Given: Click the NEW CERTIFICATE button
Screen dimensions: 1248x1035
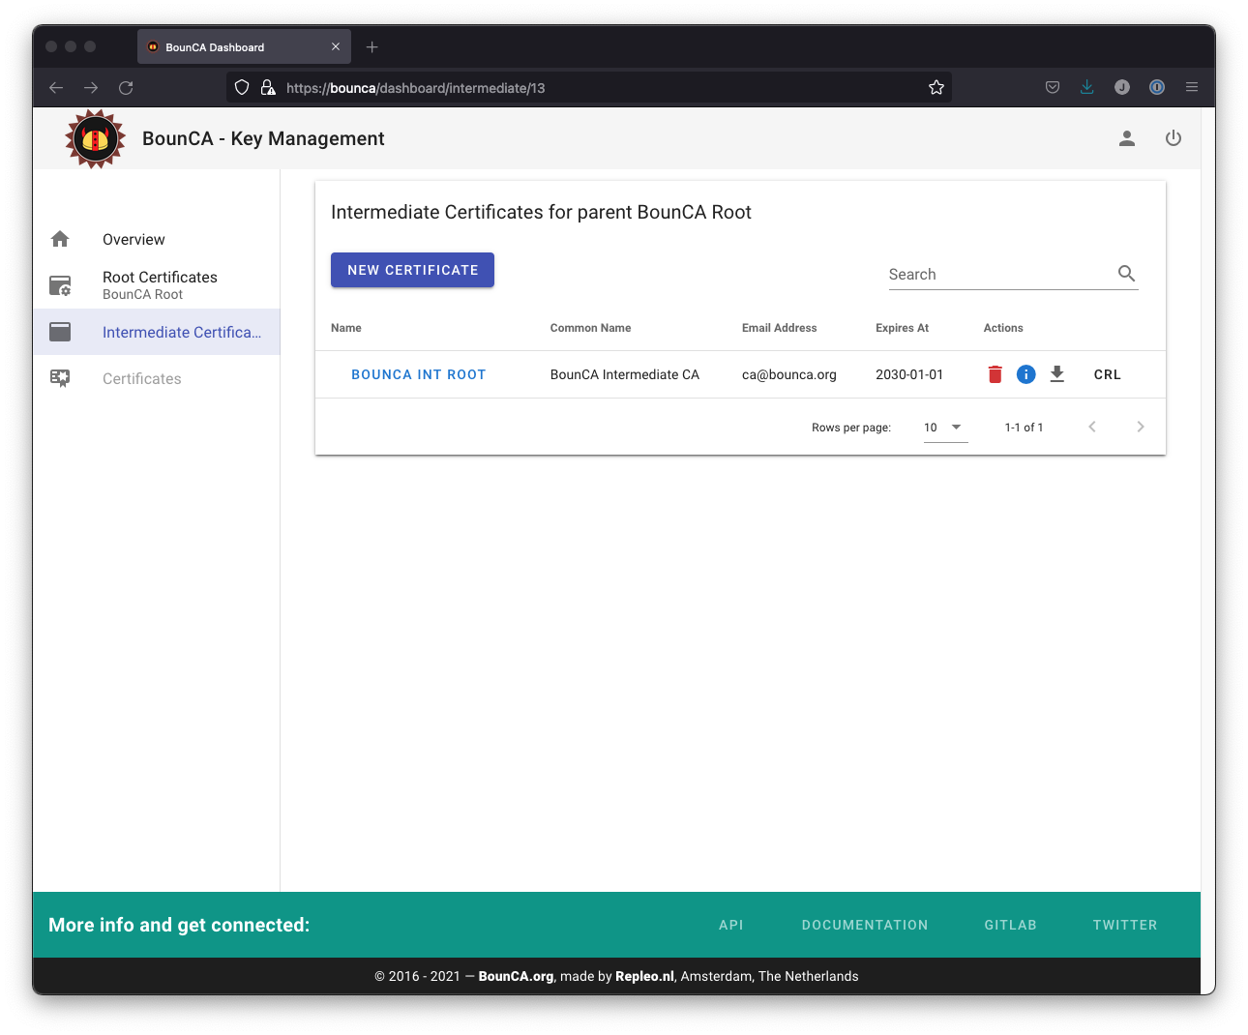Looking at the screenshot, I should (x=412, y=270).
